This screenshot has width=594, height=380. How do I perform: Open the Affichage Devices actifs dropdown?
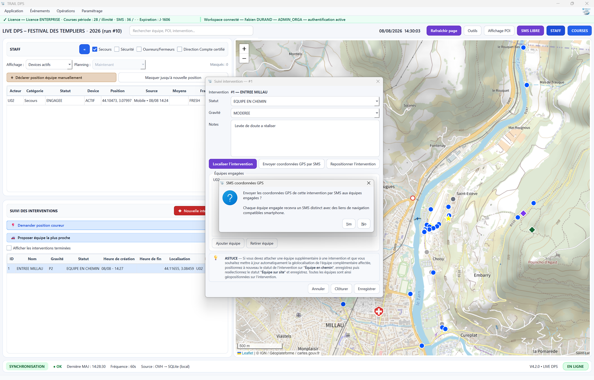point(49,64)
